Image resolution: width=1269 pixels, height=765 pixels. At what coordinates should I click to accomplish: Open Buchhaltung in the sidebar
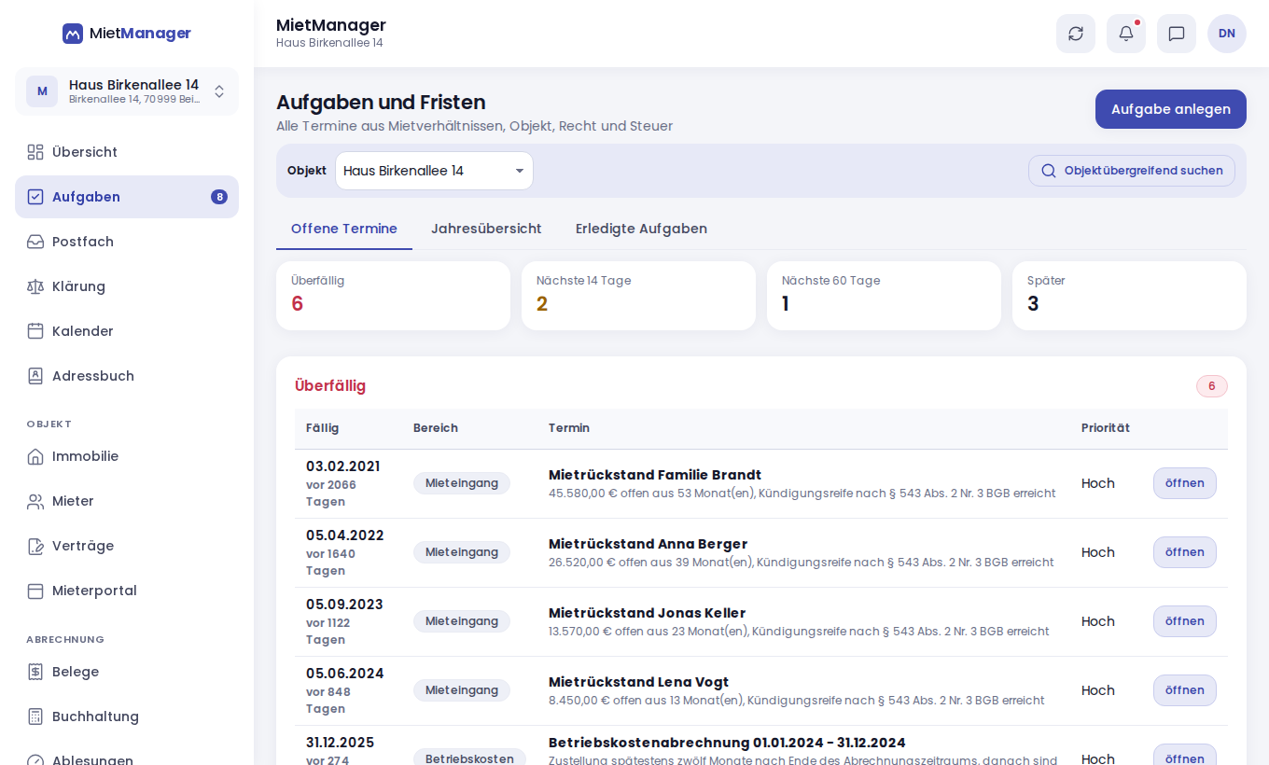(x=127, y=716)
